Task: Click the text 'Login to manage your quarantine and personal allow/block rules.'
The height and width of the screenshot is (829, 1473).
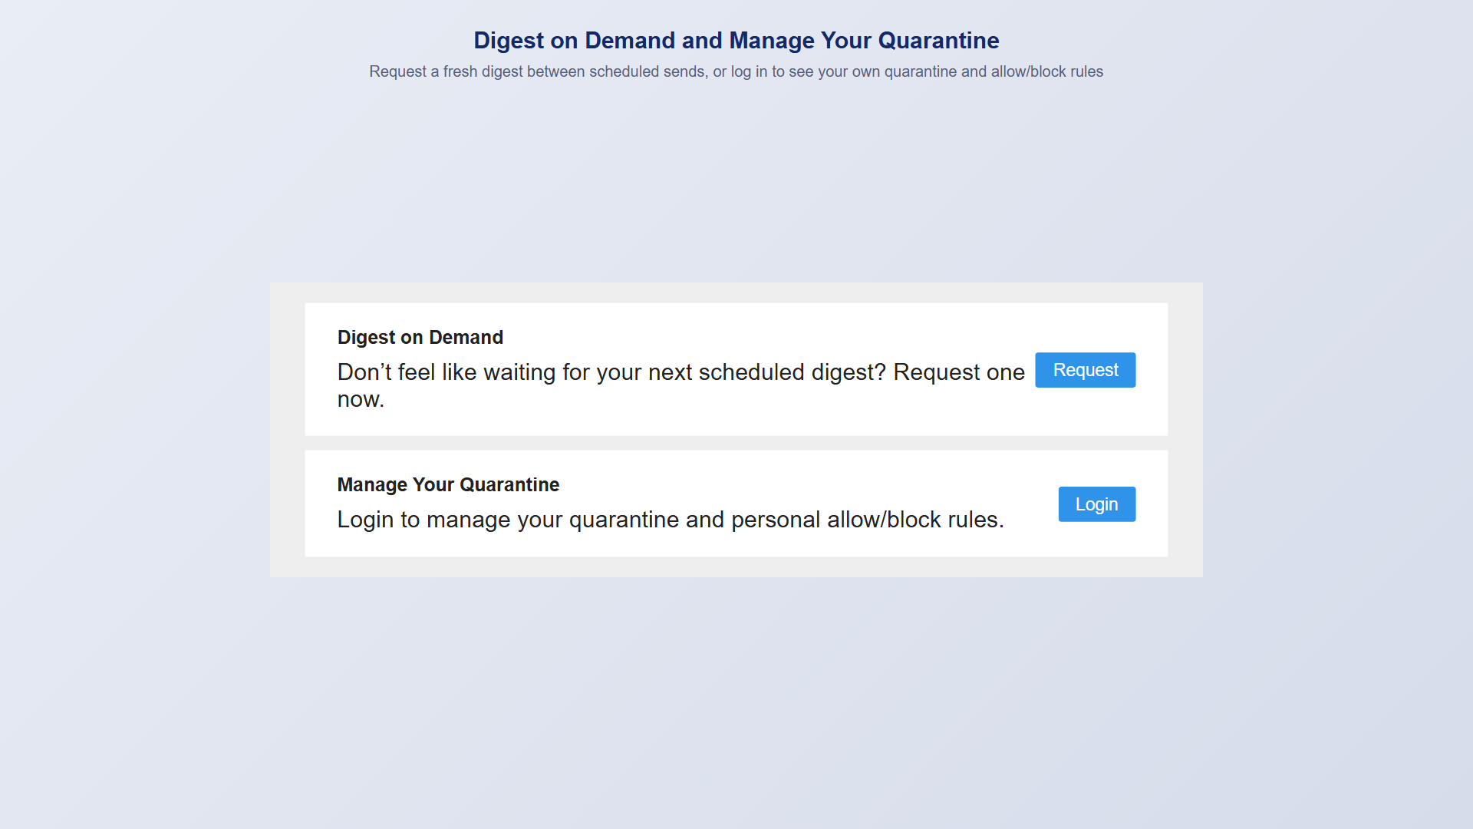Action: click(x=671, y=520)
